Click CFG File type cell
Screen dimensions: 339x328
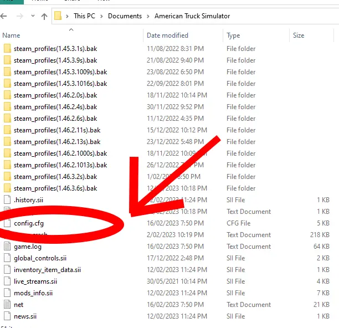click(239, 223)
